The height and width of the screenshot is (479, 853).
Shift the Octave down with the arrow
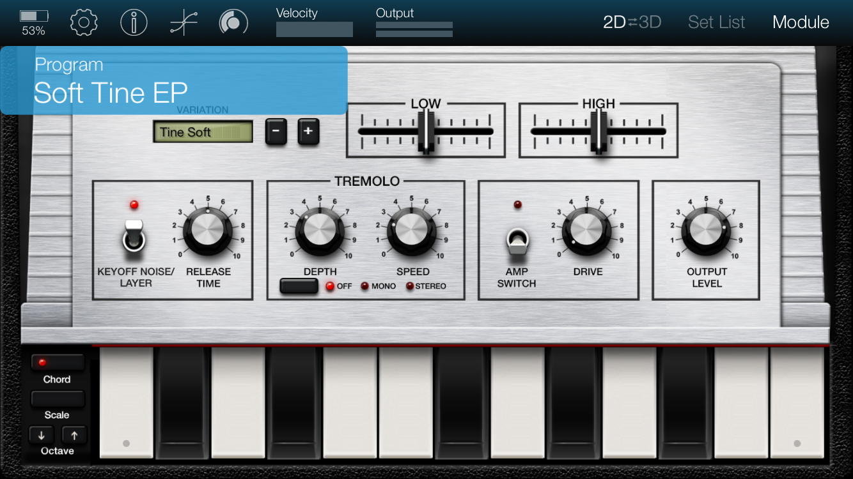pos(42,436)
